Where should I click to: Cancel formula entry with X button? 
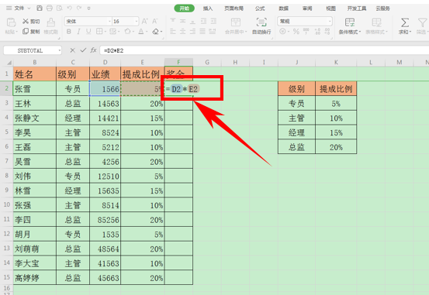pyautogui.click(x=72, y=50)
